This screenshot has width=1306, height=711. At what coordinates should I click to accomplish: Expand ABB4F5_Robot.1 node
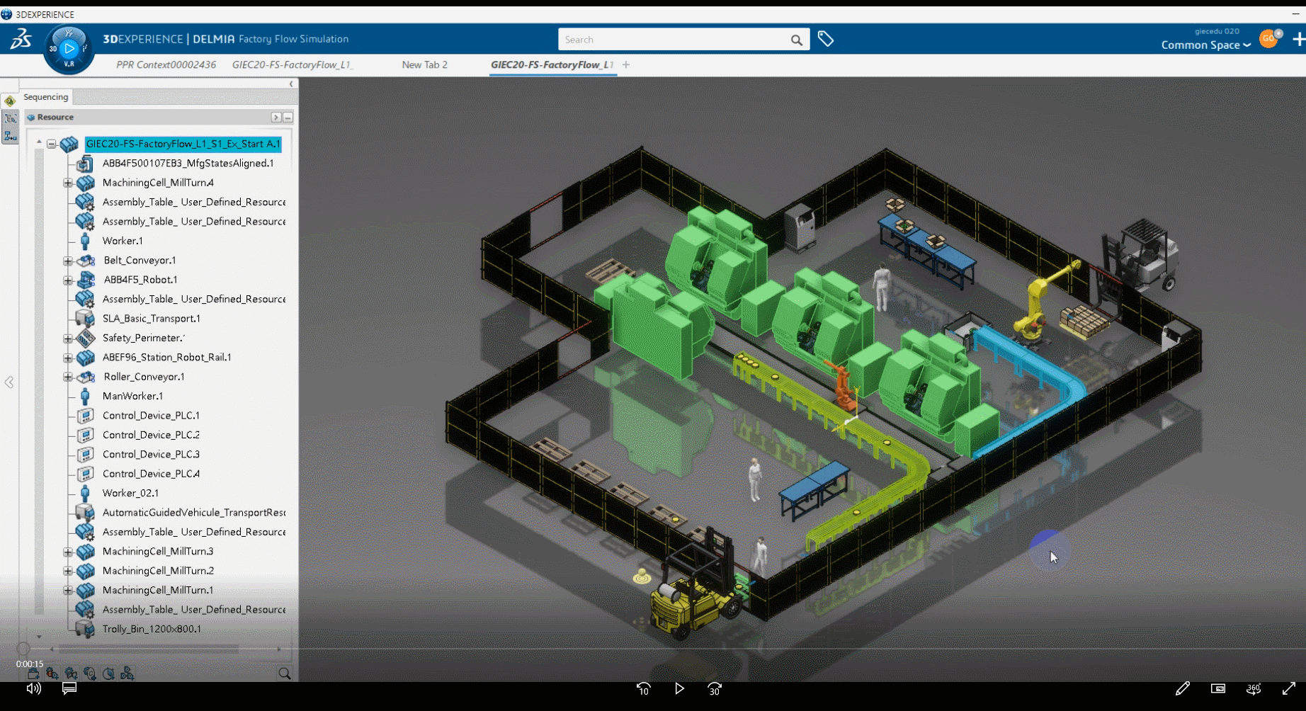click(x=68, y=280)
